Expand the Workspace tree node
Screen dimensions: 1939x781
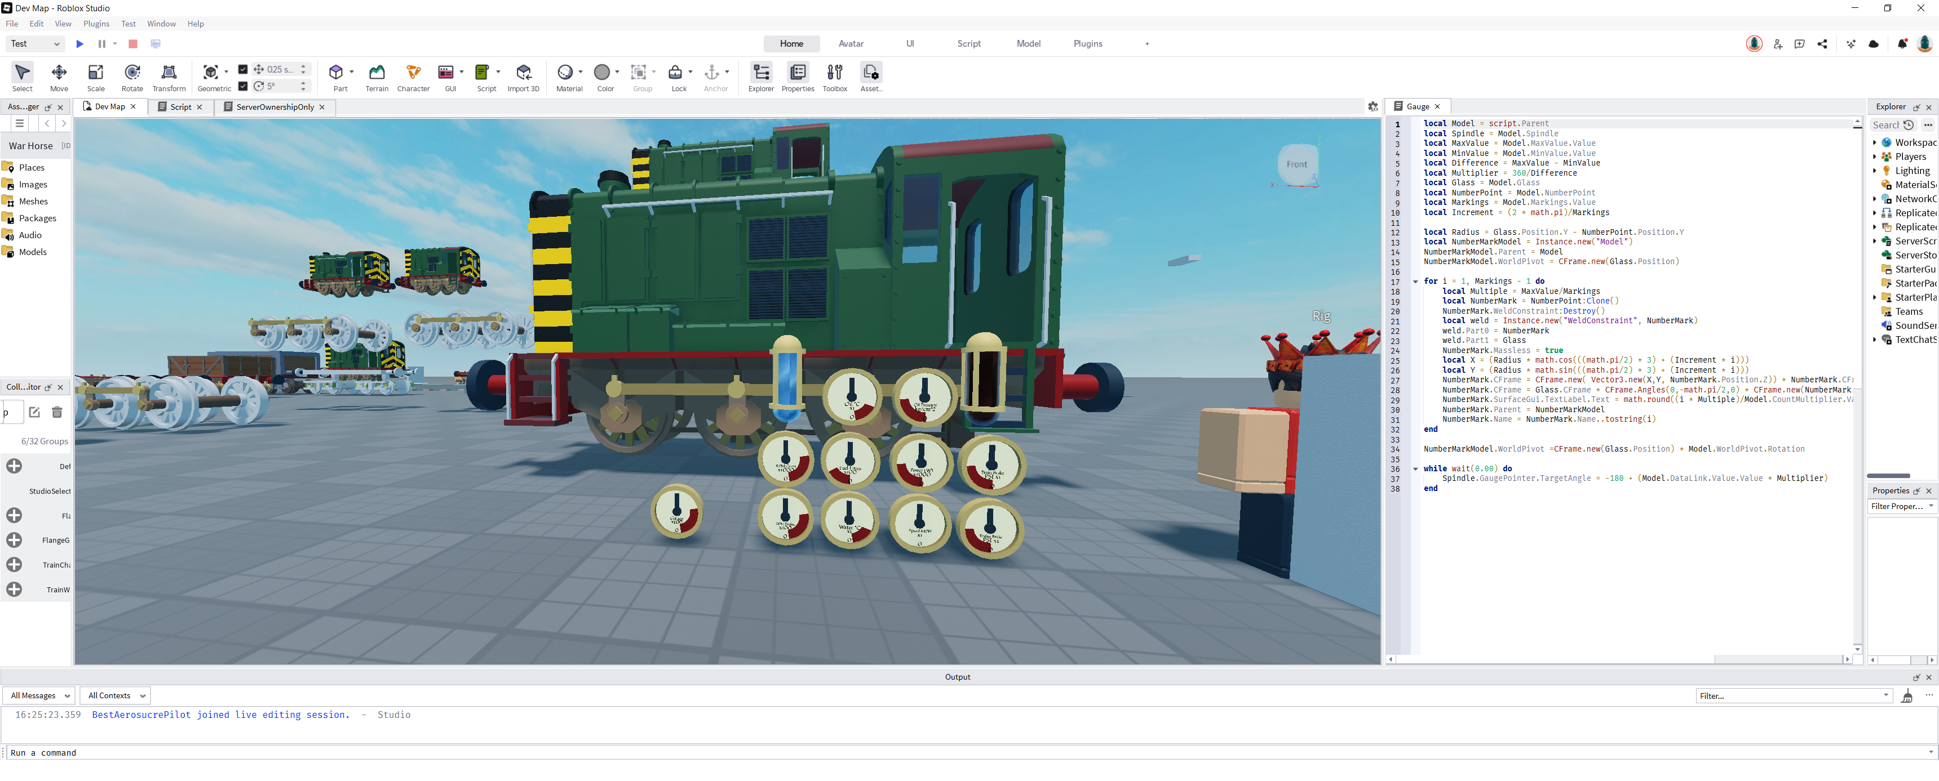pos(1874,142)
